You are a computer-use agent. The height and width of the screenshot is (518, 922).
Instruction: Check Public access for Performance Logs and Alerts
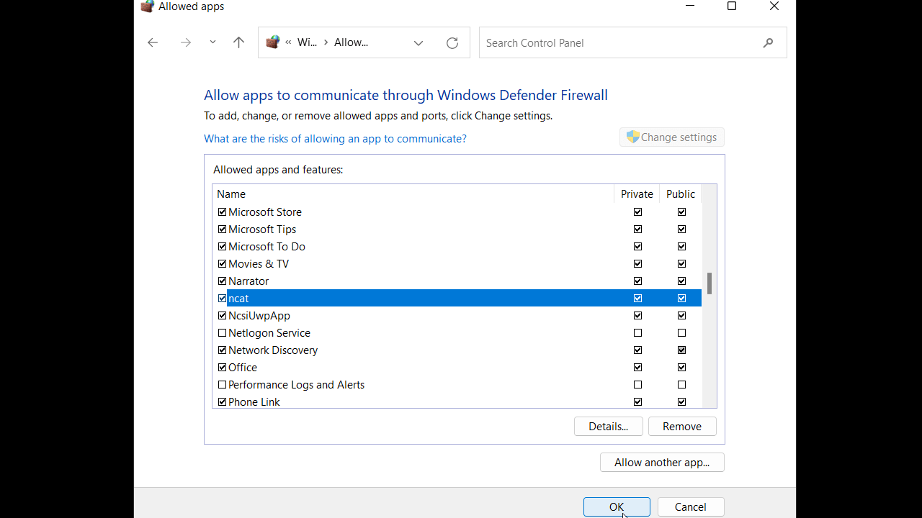click(681, 384)
